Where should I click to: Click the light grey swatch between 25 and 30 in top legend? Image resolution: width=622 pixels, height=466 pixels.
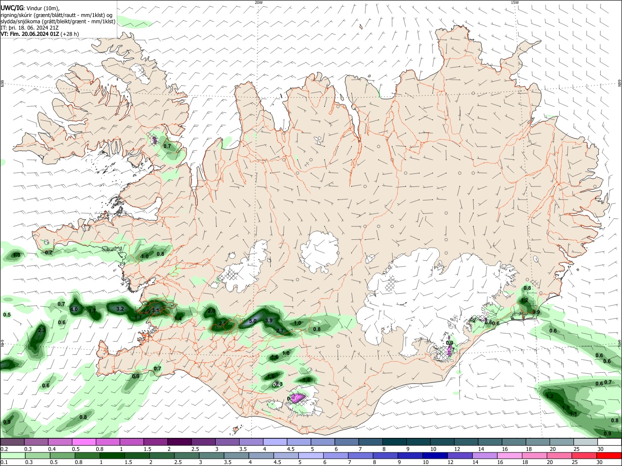tap(586, 442)
